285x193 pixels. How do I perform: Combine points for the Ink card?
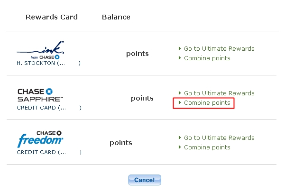(207, 58)
